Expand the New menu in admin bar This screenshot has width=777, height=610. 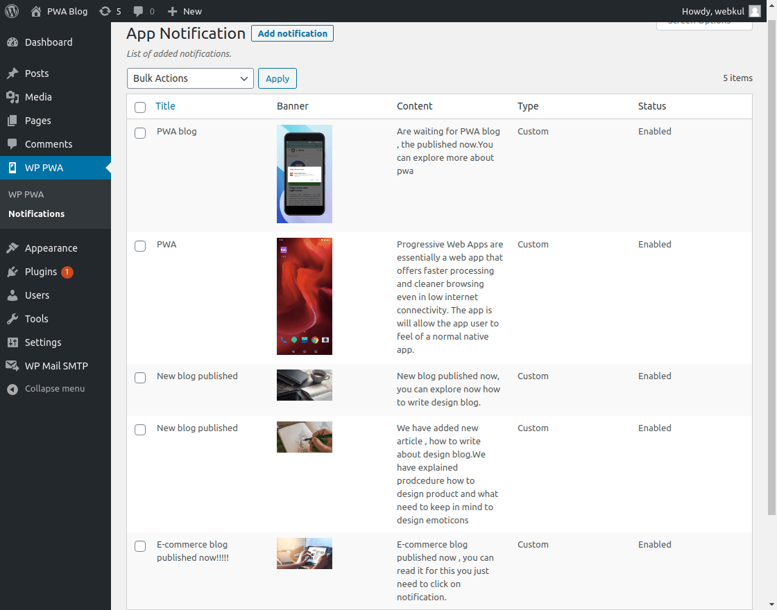pos(185,11)
